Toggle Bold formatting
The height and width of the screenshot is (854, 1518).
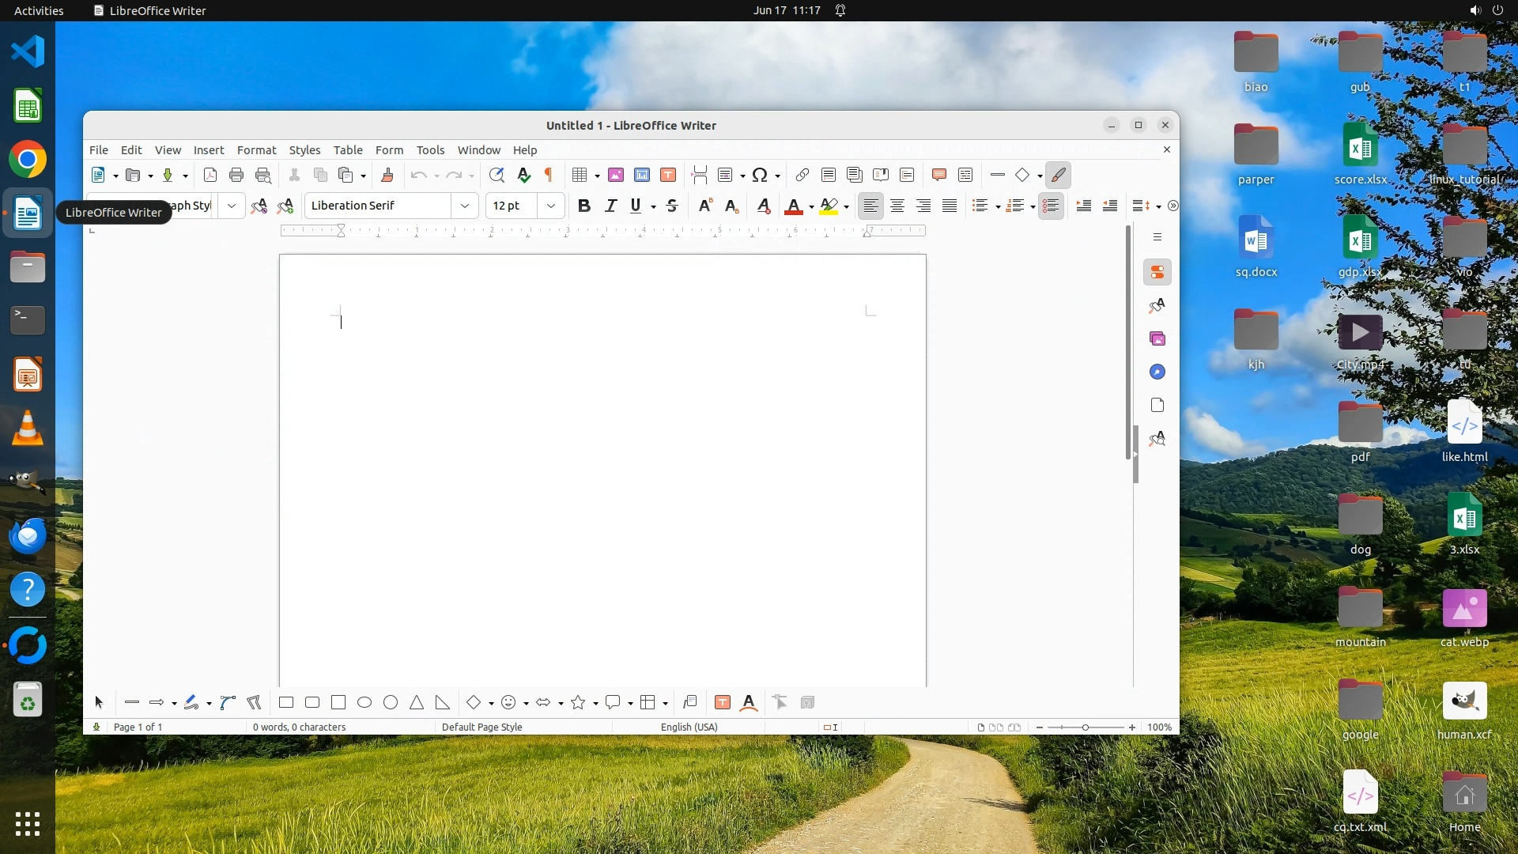click(584, 206)
